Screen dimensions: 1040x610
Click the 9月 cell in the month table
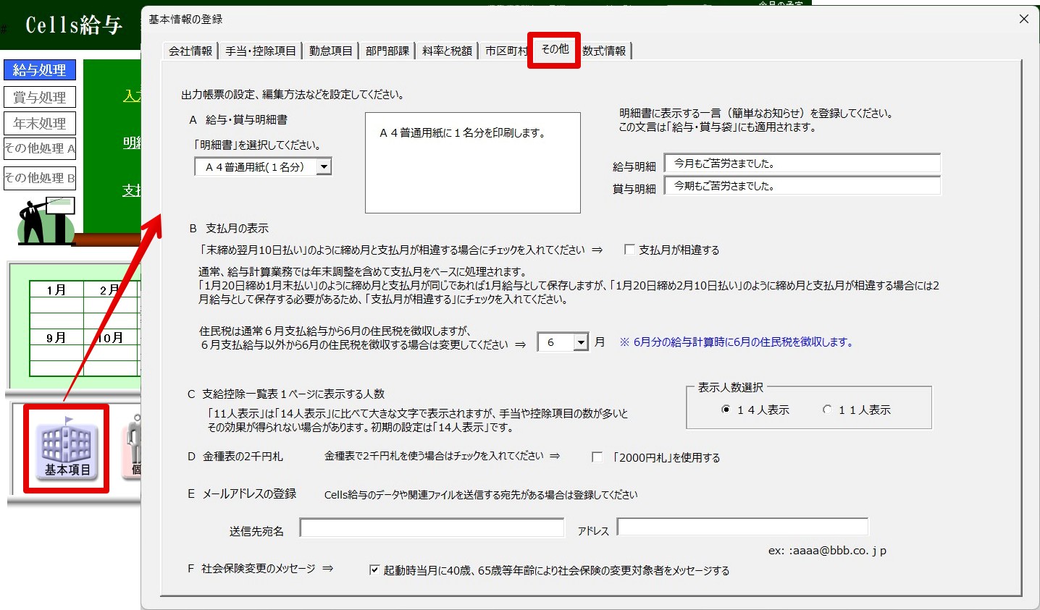(56, 338)
